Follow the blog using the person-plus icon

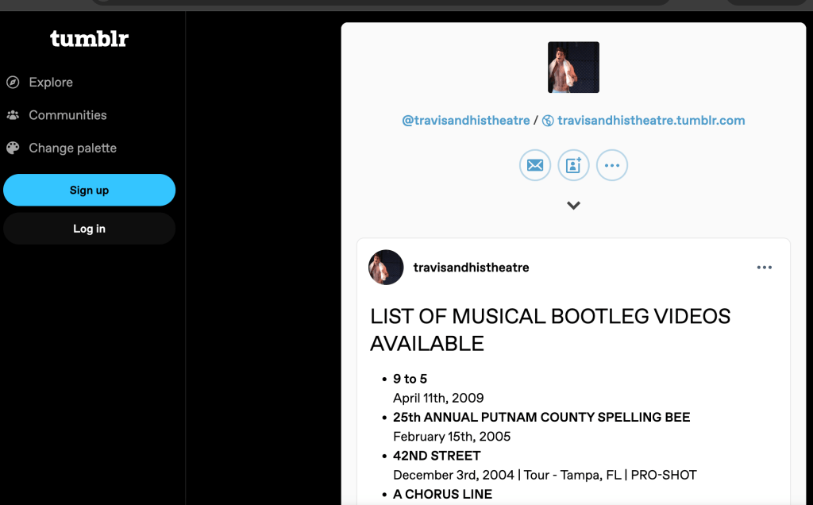(x=573, y=165)
